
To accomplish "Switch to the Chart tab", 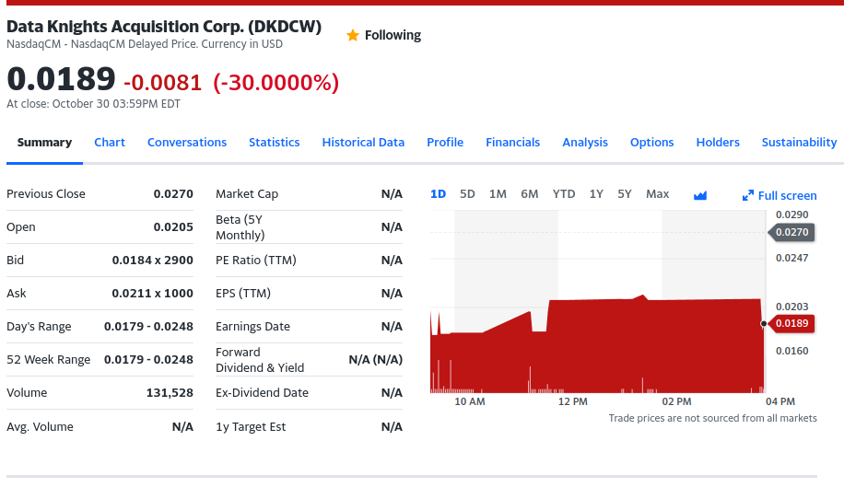I will pyautogui.click(x=110, y=143).
